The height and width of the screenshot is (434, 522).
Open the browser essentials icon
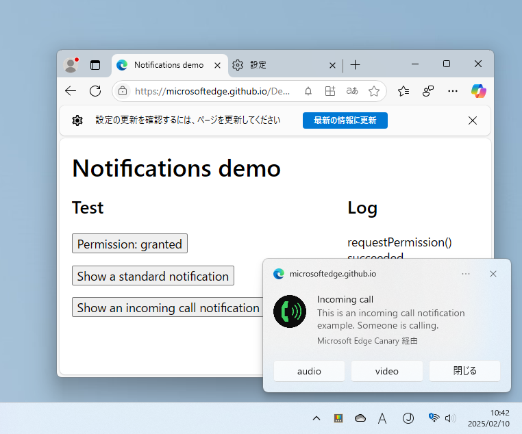tap(428, 91)
